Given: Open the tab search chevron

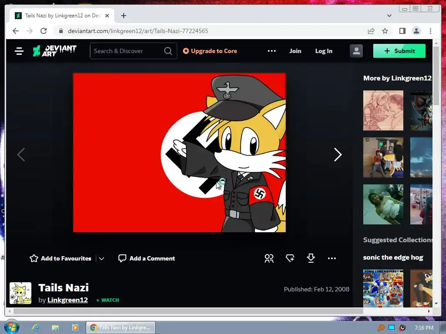Looking at the screenshot, I should pos(389,16).
